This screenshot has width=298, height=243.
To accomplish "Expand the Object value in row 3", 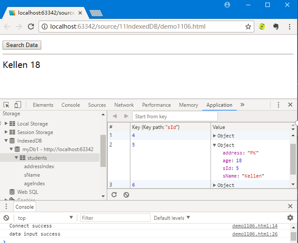I will (214, 185).
